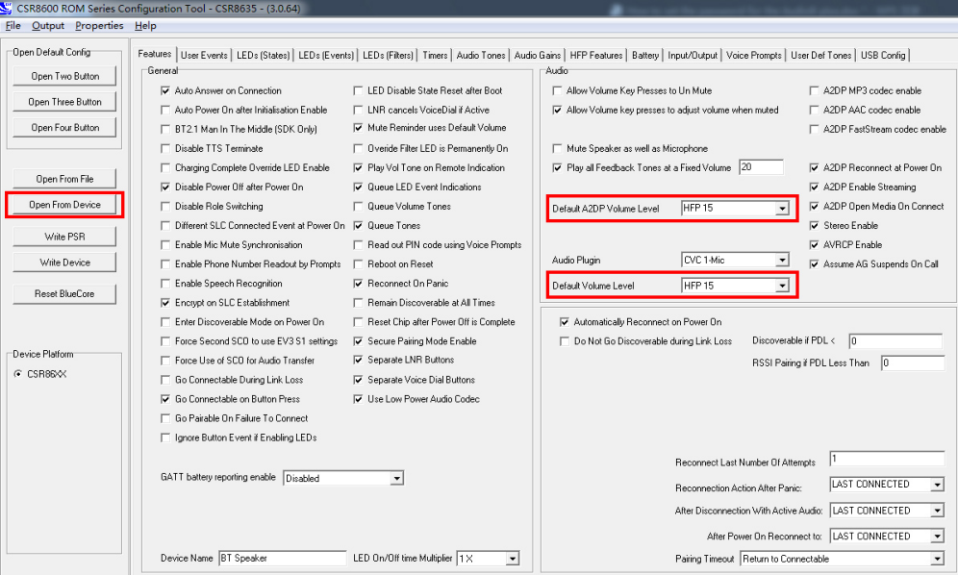Enable Disable Role Switching option
The image size is (958, 575).
click(166, 207)
